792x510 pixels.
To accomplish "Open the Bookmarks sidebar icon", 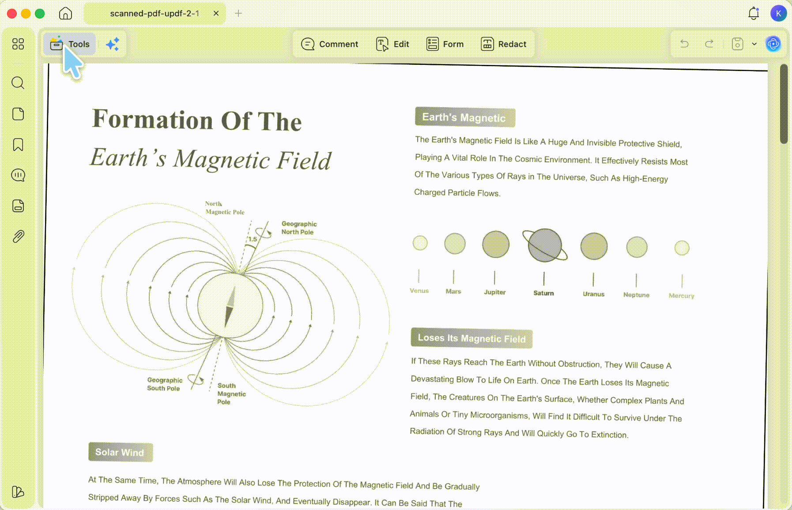I will pos(18,145).
